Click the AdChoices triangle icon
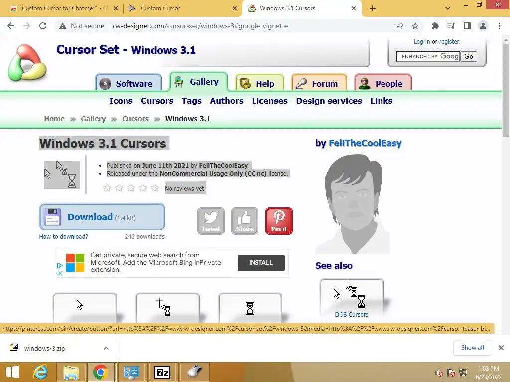 (60, 266)
